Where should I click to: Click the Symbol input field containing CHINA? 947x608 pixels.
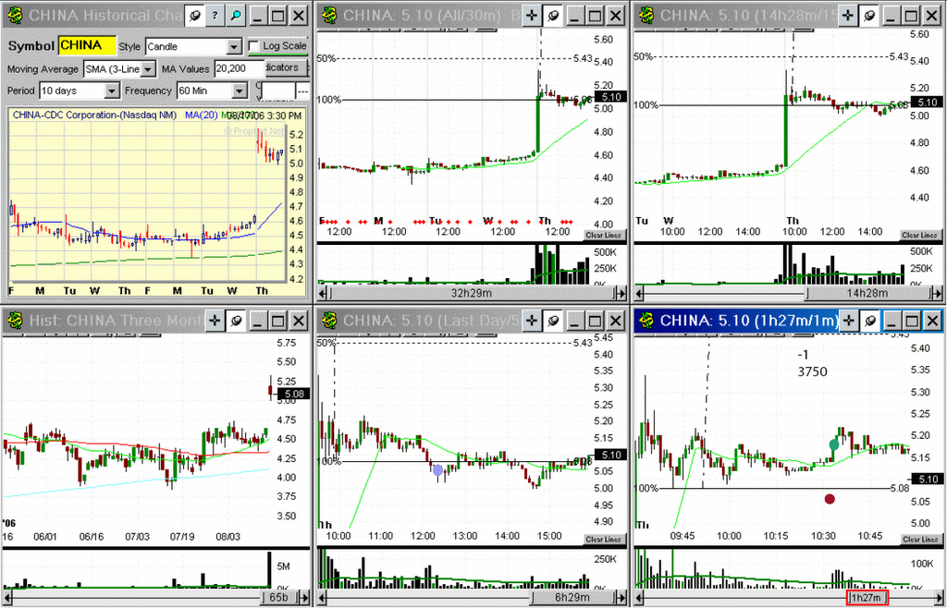(88, 45)
